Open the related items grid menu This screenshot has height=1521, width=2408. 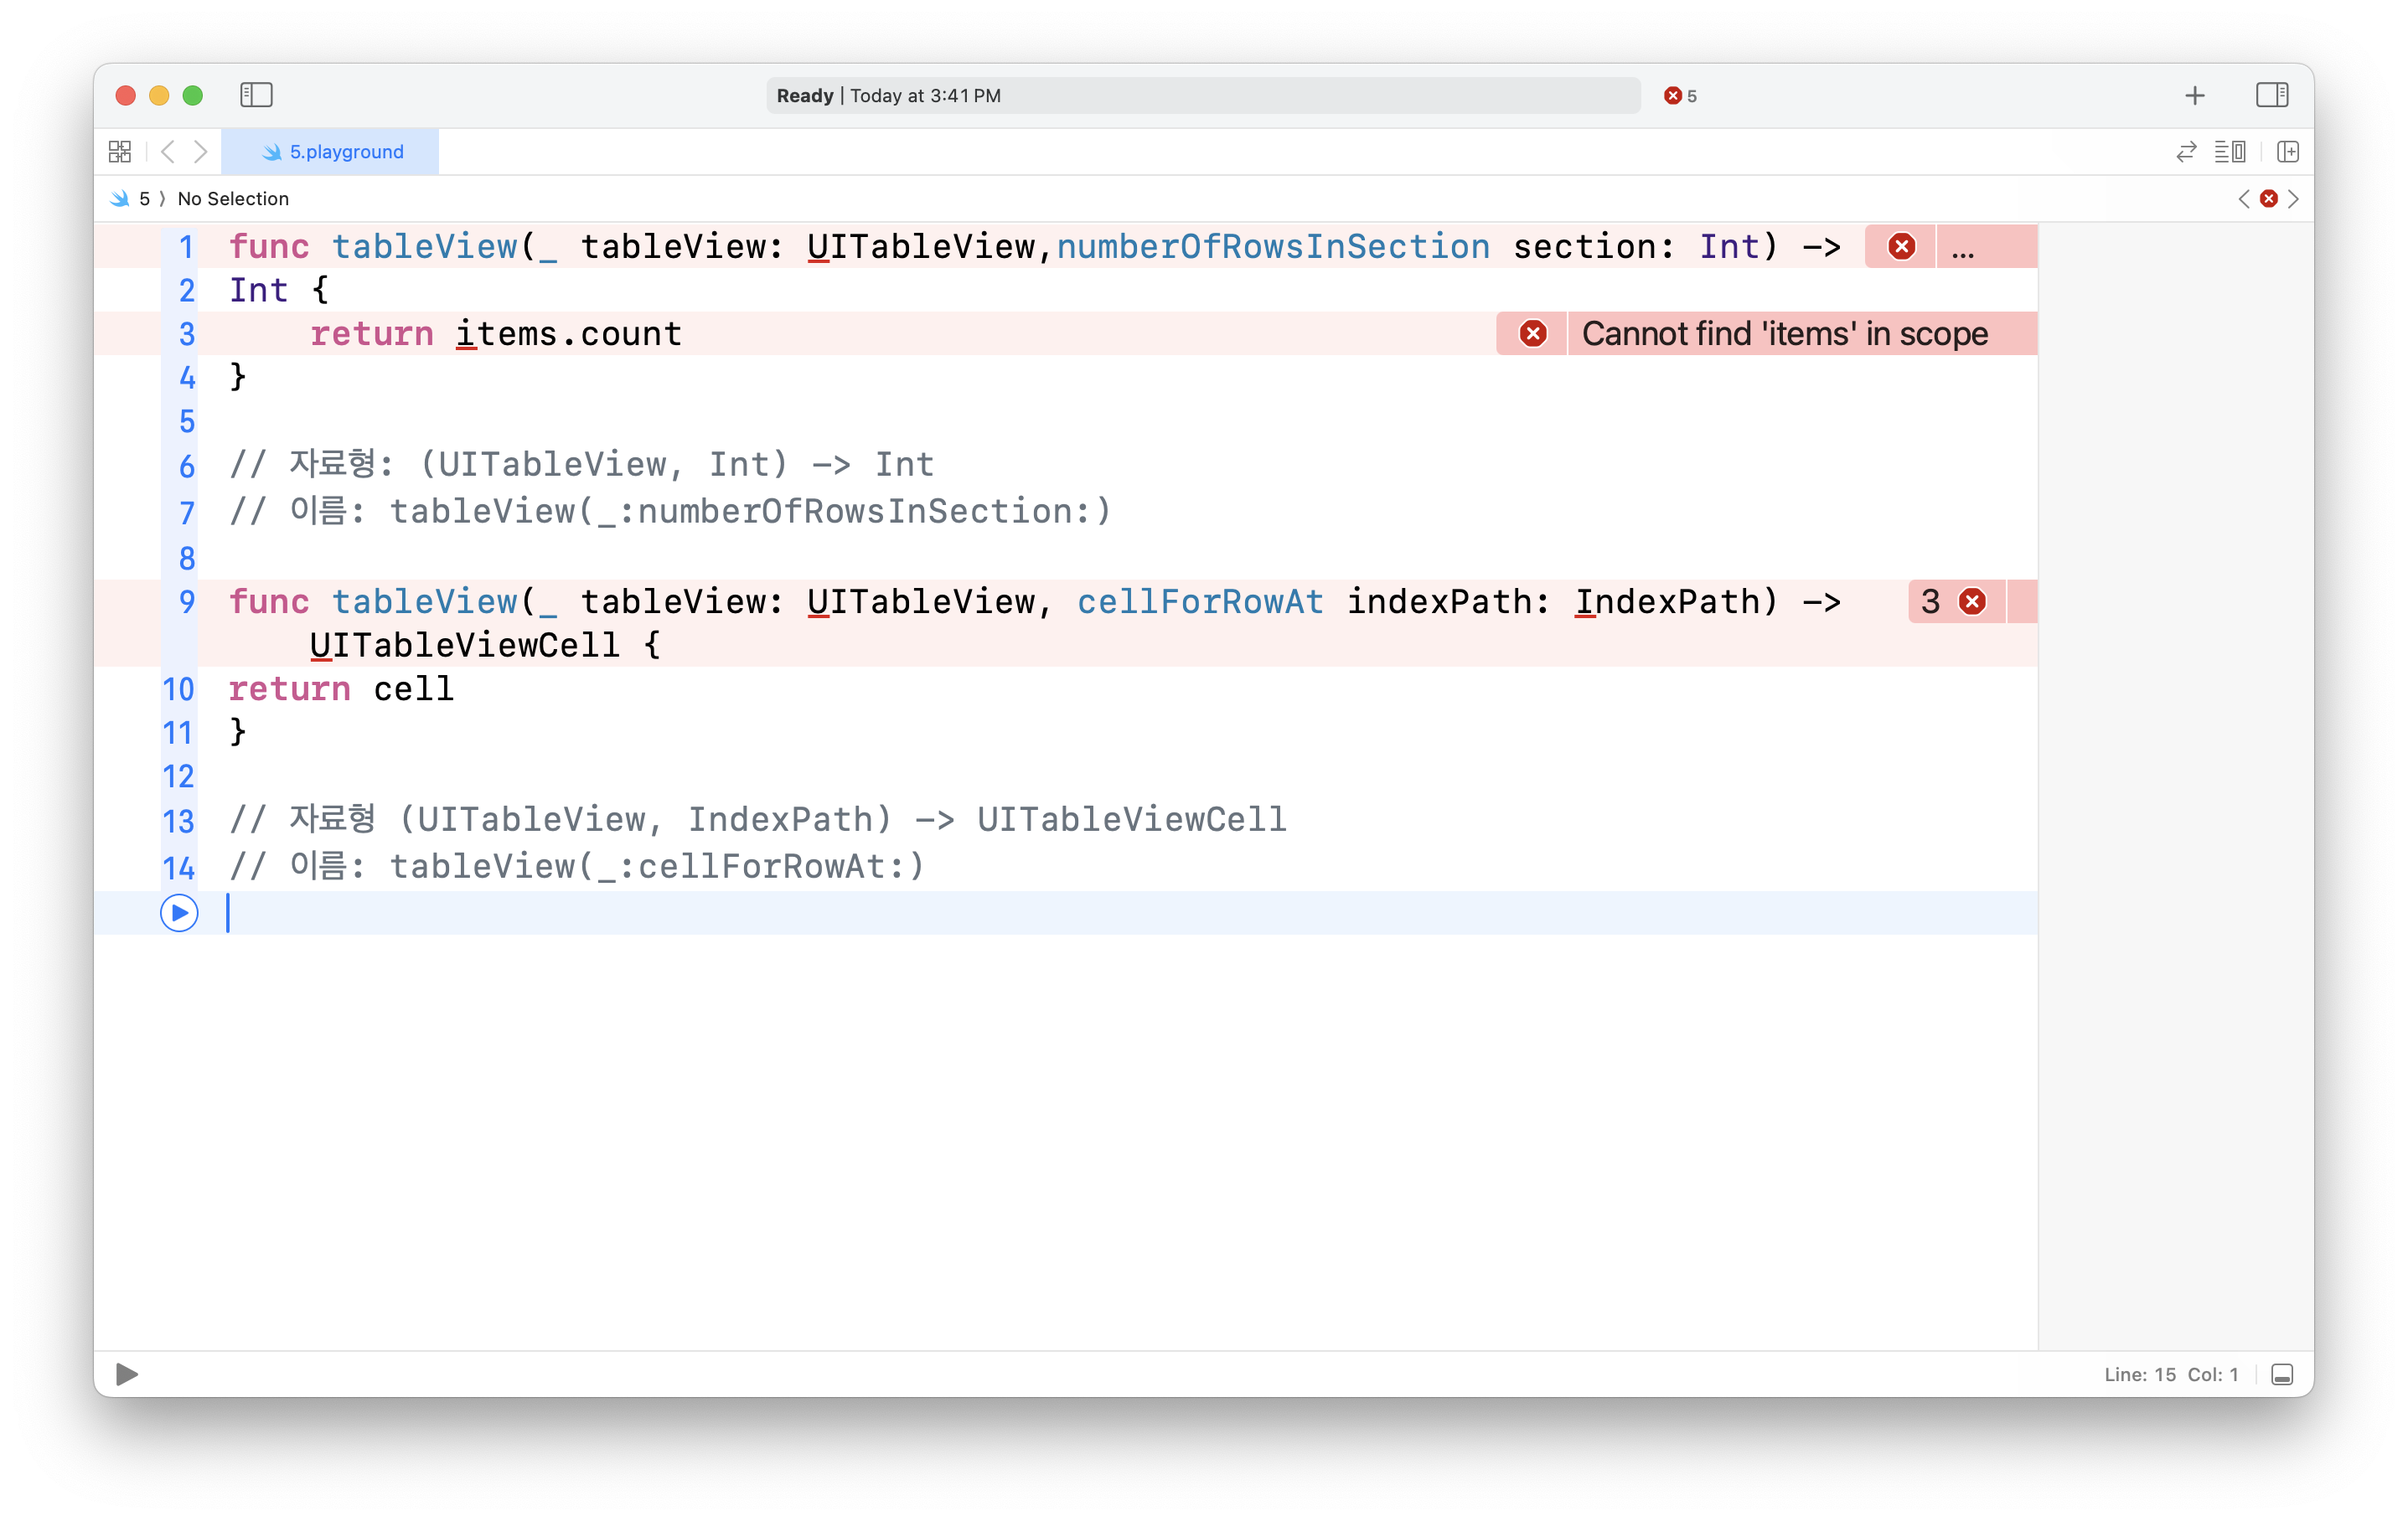(x=120, y=151)
